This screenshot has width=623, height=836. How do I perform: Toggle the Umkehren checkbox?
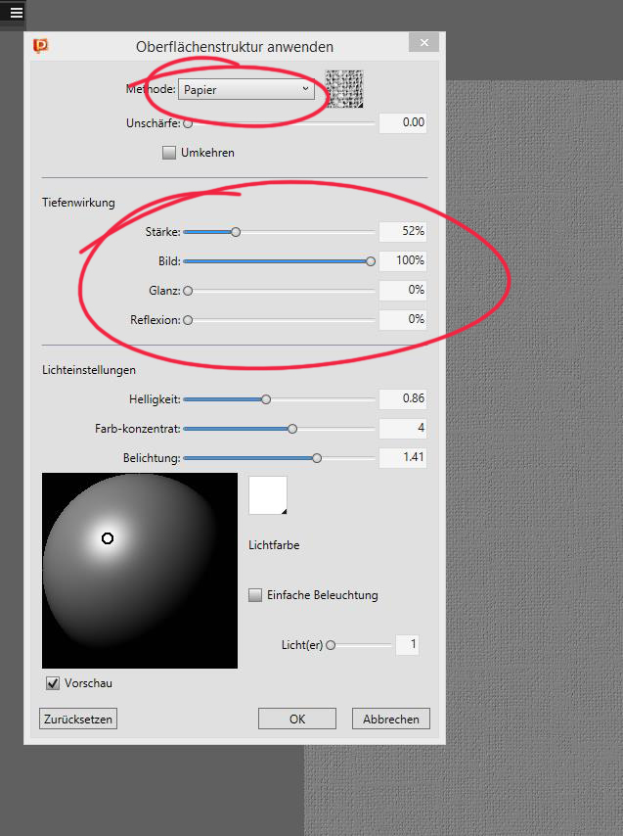(169, 153)
